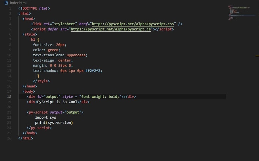Click the id="output" attribute
Screen dimensions: 259x161
click(49, 97)
